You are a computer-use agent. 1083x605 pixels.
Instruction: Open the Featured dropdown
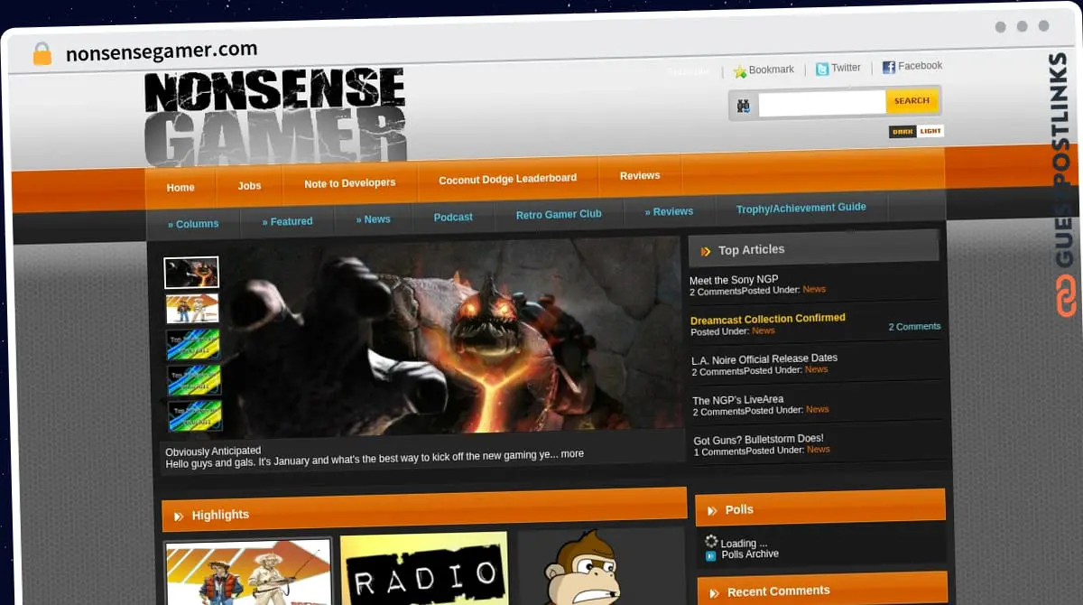(x=287, y=221)
